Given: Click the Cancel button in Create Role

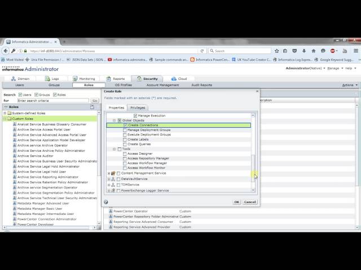Looking at the screenshot, I should 250,202.
